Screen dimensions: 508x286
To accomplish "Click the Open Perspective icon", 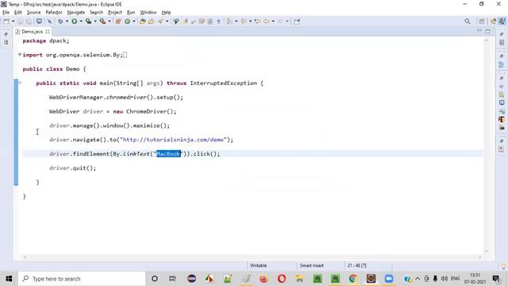I will click(482, 21).
